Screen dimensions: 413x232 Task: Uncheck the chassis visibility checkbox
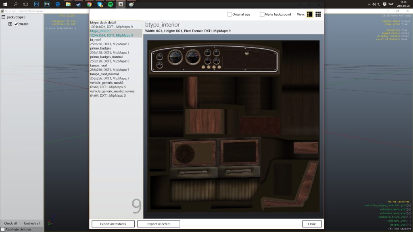pyautogui.click(x=16, y=24)
